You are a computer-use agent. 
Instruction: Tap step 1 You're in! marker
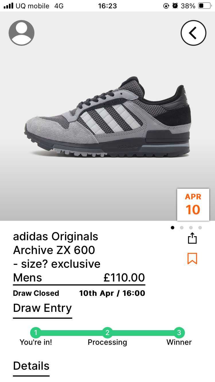pyautogui.click(x=36, y=333)
